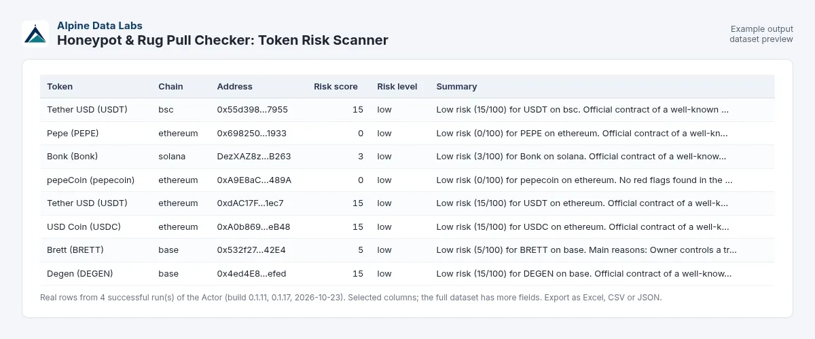
Task: Click the footer note about real rows
Action: [350, 298]
